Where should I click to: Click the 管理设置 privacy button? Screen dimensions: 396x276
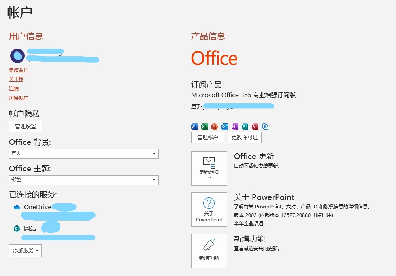26,127
